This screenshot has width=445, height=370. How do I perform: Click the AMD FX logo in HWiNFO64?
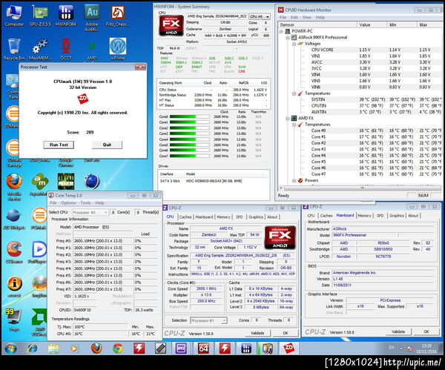[x=171, y=25]
